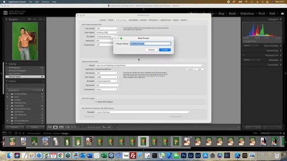Screen dimensions: 287x161
Task: Toggle filter lock switch in filmstrip
Action: pyautogui.click(x=284, y=133)
